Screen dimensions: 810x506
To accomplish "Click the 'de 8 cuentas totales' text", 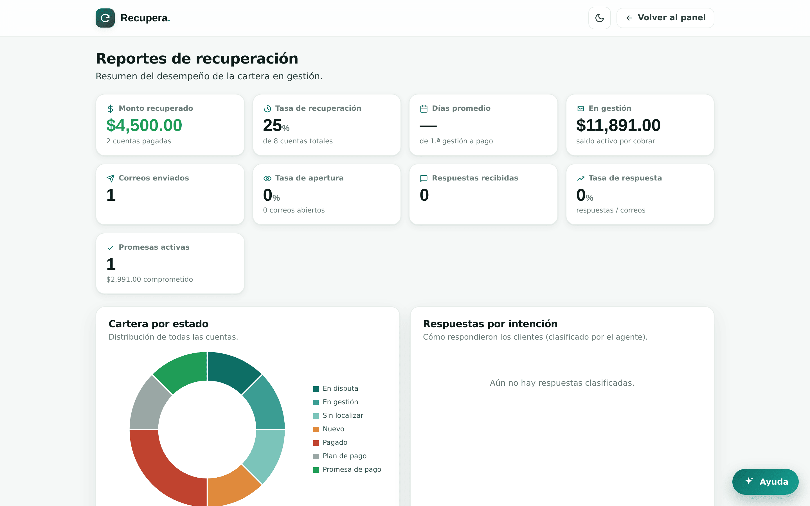I will tap(298, 141).
